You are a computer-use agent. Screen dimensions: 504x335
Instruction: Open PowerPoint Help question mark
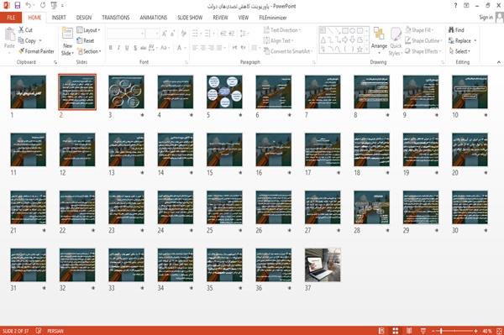pos(455,6)
